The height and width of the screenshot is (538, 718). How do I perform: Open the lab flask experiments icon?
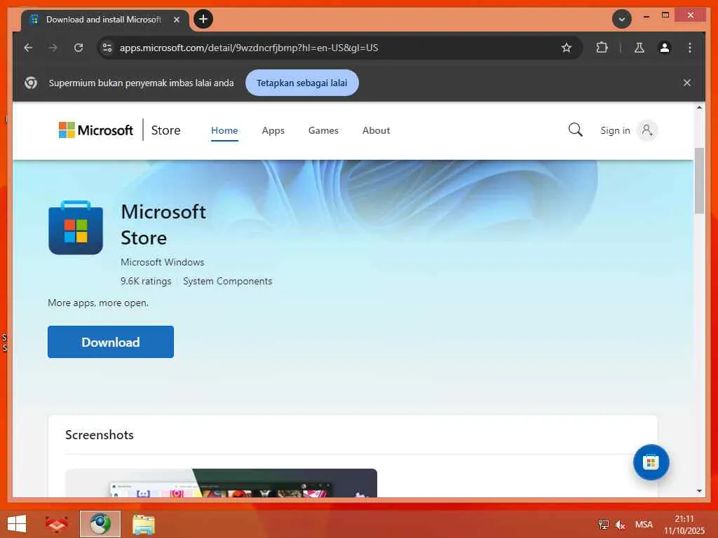click(x=639, y=48)
